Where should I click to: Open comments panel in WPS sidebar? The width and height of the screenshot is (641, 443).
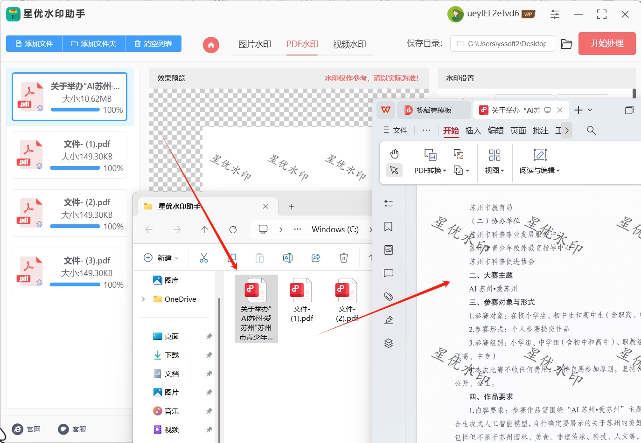pyautogui.click(x=389, y=273)
